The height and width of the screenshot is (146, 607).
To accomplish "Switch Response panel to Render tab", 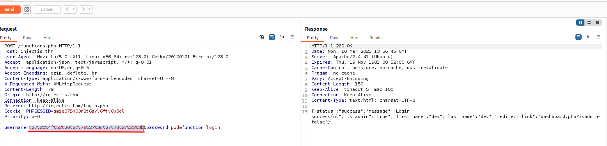I will coord(376,38).
